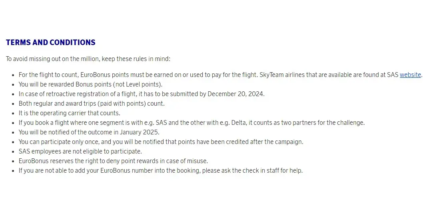Image resolution: width=431 pixels, height=215 pixels.
Task: Open the SAS website link
Action: point(410,75)
